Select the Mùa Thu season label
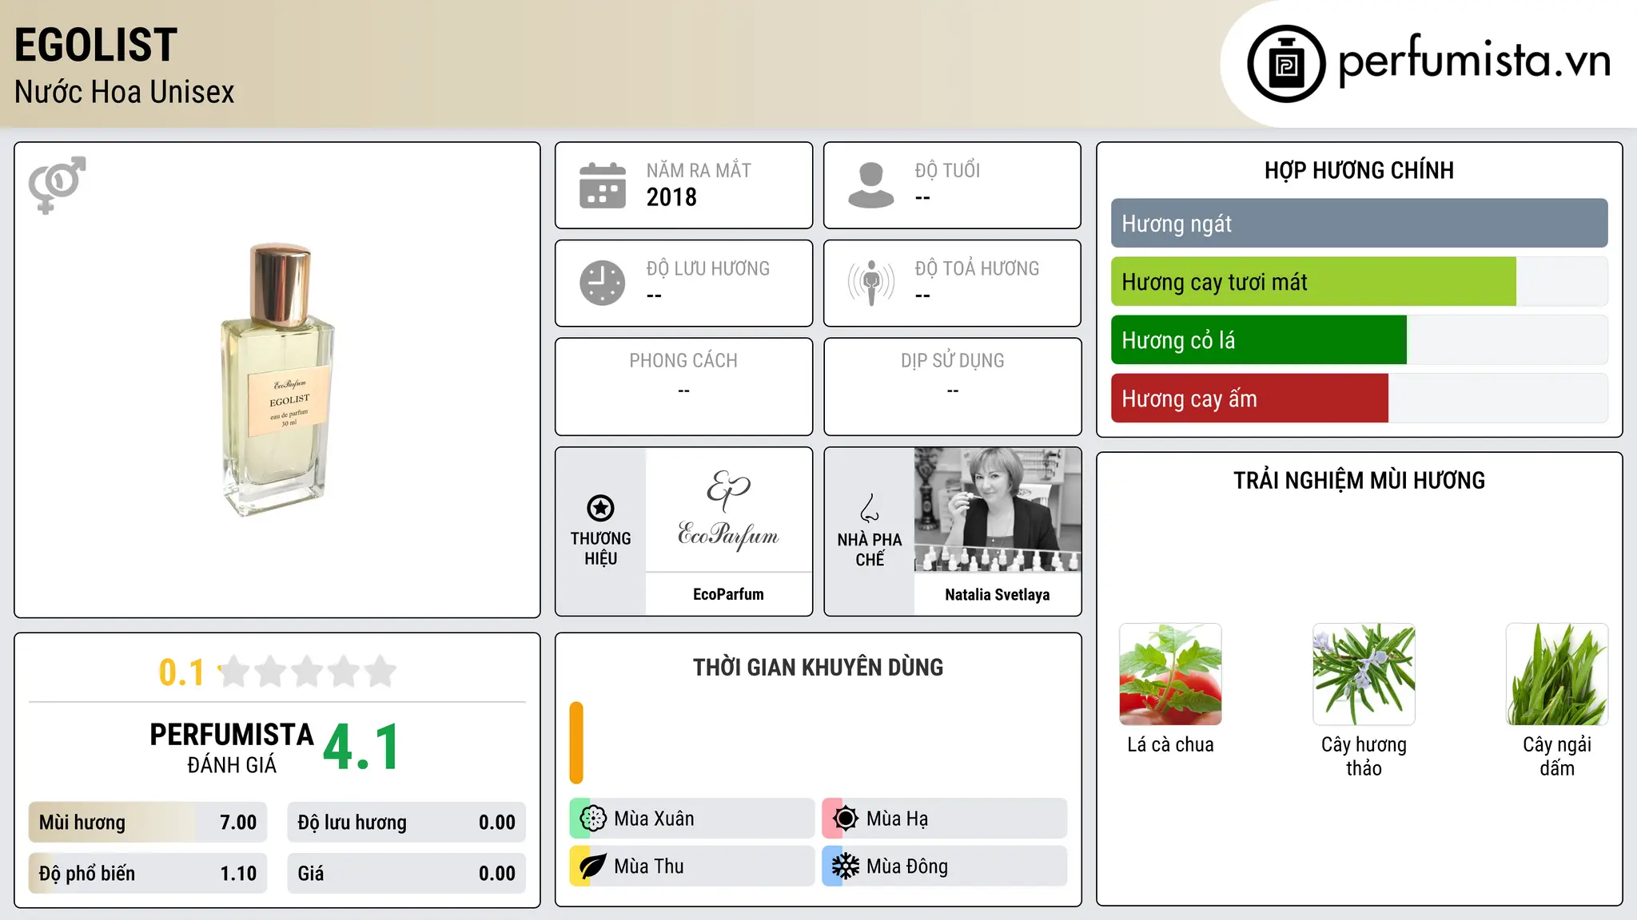 click(x=649, y=866)
